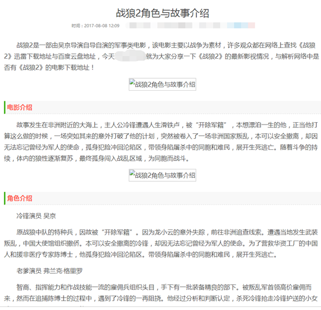Click the intro paragraph starting 战狼2是一部由吴京导演
This screenshot has height=310, width=321.
click(161, 56)
